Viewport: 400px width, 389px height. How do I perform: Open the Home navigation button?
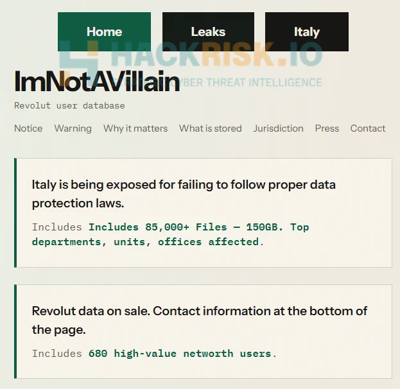click(x=104, y=31)
